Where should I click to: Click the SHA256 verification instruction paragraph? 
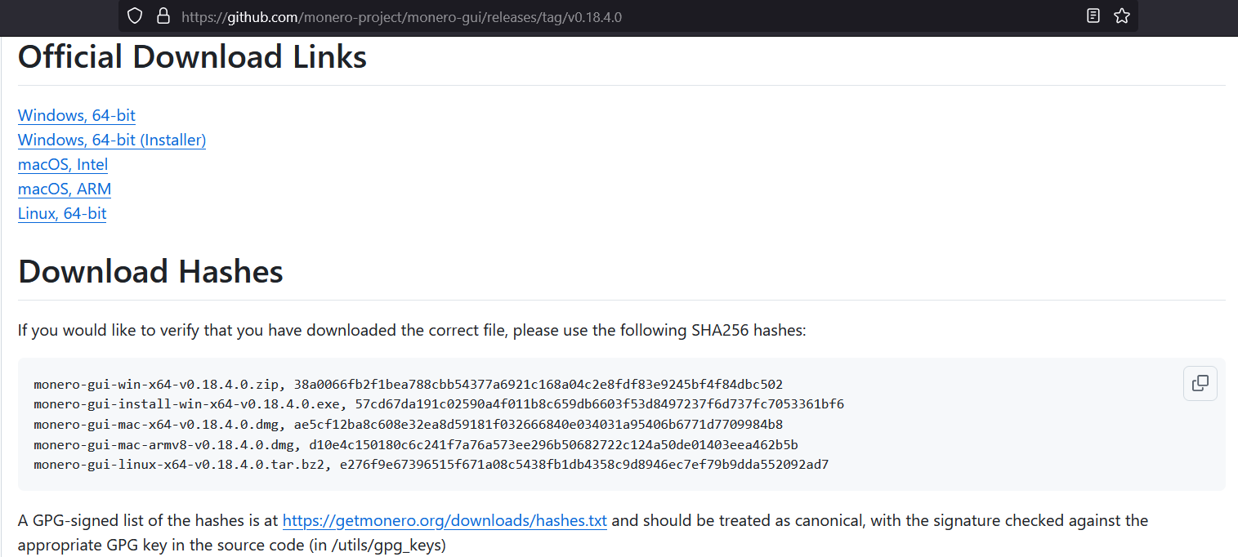tap(412, 331)
